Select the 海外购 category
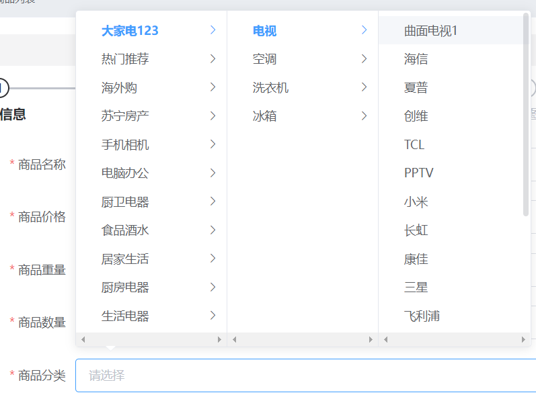The width and height of the screenshot is (536, 403). point(151,87)
